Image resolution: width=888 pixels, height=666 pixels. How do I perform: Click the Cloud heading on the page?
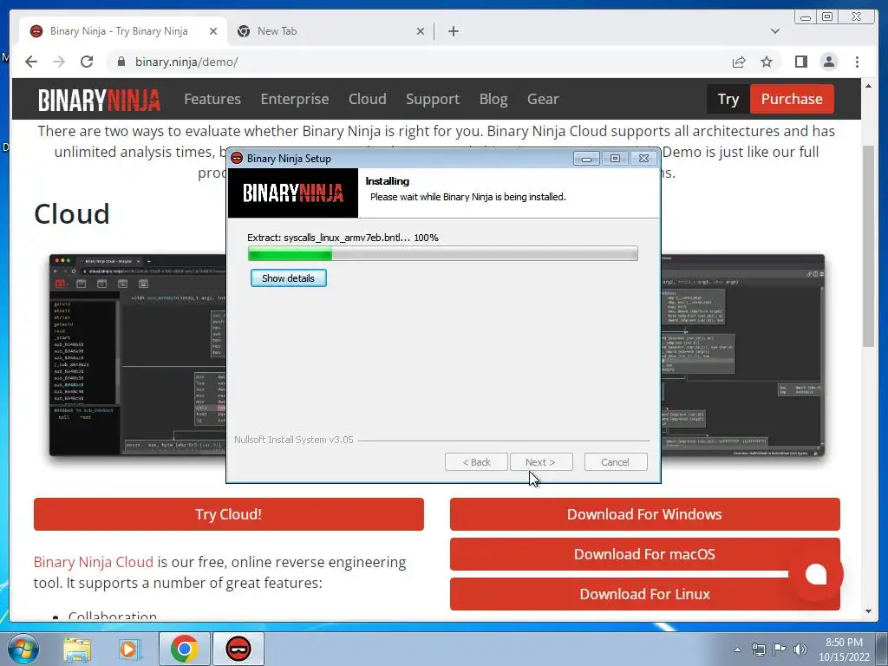point(72,214)
